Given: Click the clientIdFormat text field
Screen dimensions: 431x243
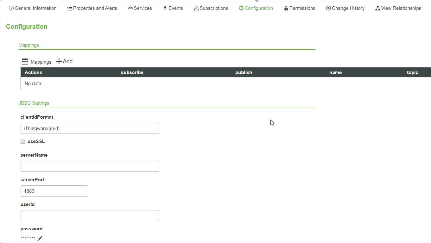Looking at the screenshot, I should click(x=90, y=128).
